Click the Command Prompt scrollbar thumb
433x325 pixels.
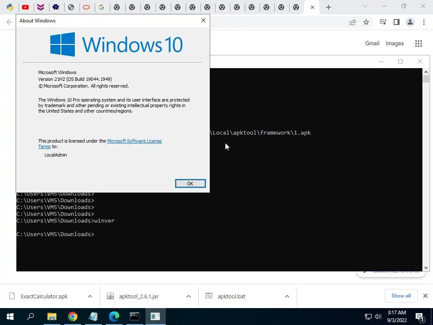426,79
